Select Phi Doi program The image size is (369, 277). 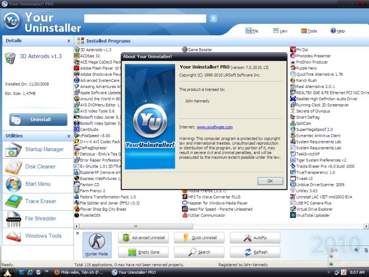(299, 50)
